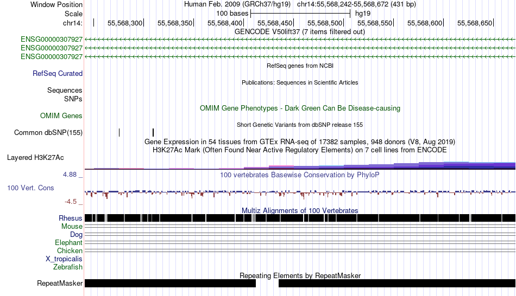Click the Human Feb. 2009 (GRCh37/hg19) text
This screenshot has width=516, height=296.
click(237, 4)
